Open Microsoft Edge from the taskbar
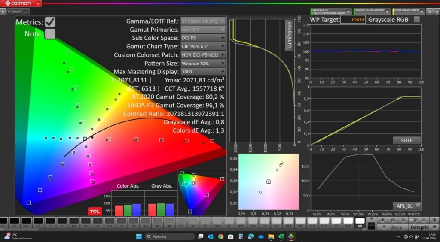Screen dimensions: 440x242 pos(251,237)
